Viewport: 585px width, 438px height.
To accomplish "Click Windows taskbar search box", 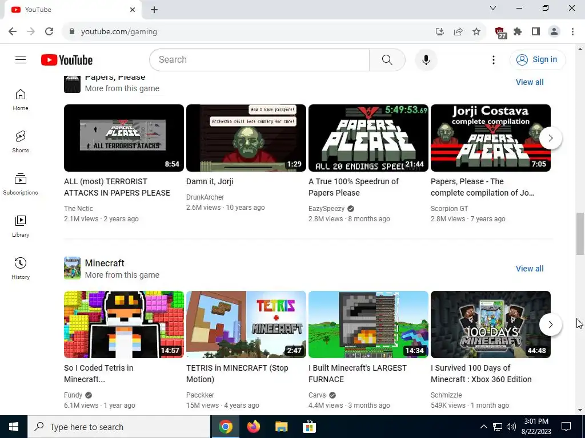I will click(x=119, y=427).
